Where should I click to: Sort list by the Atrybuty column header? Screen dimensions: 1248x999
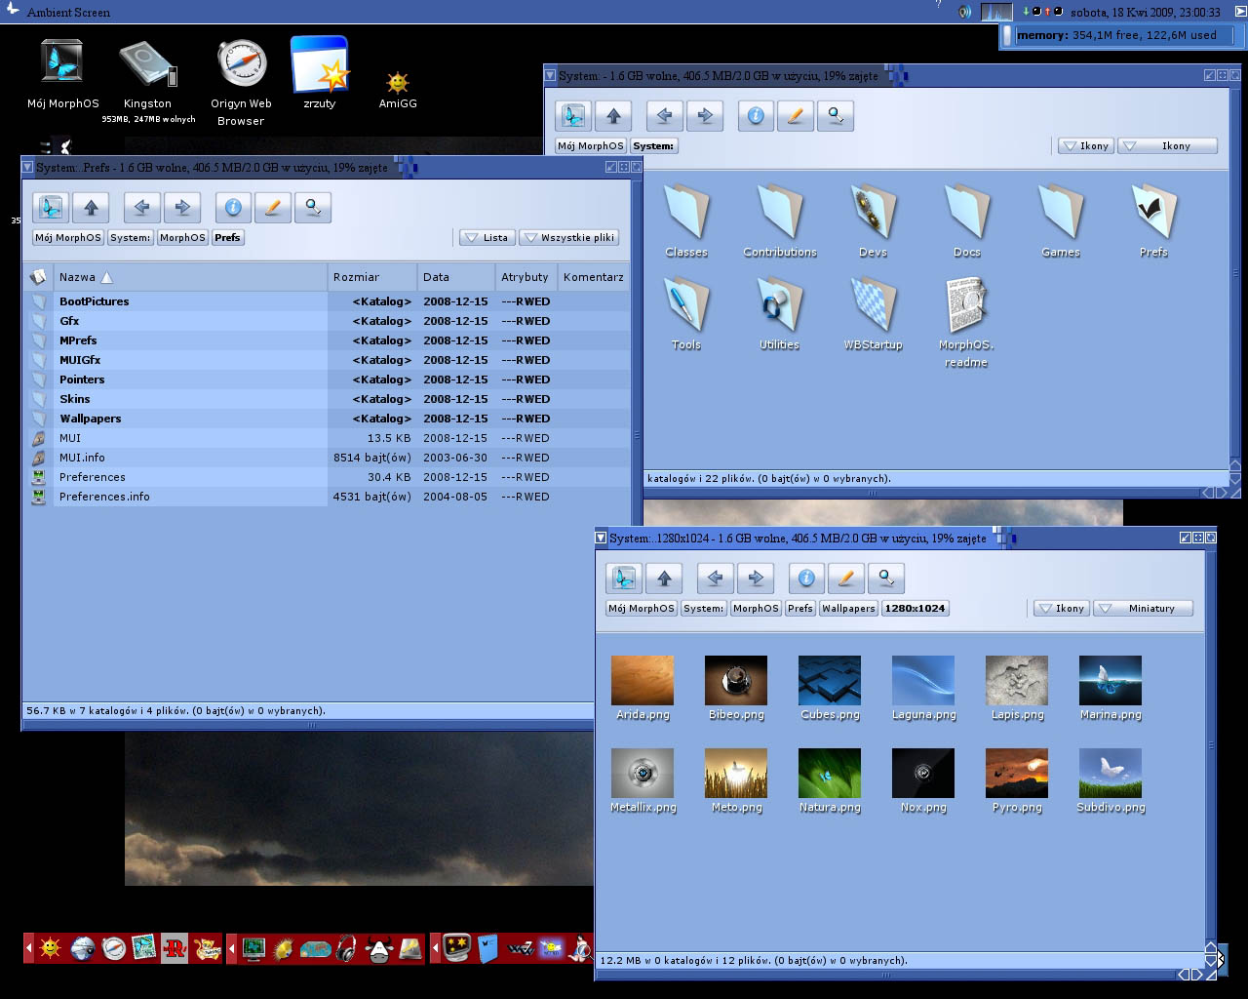point(526,277)
